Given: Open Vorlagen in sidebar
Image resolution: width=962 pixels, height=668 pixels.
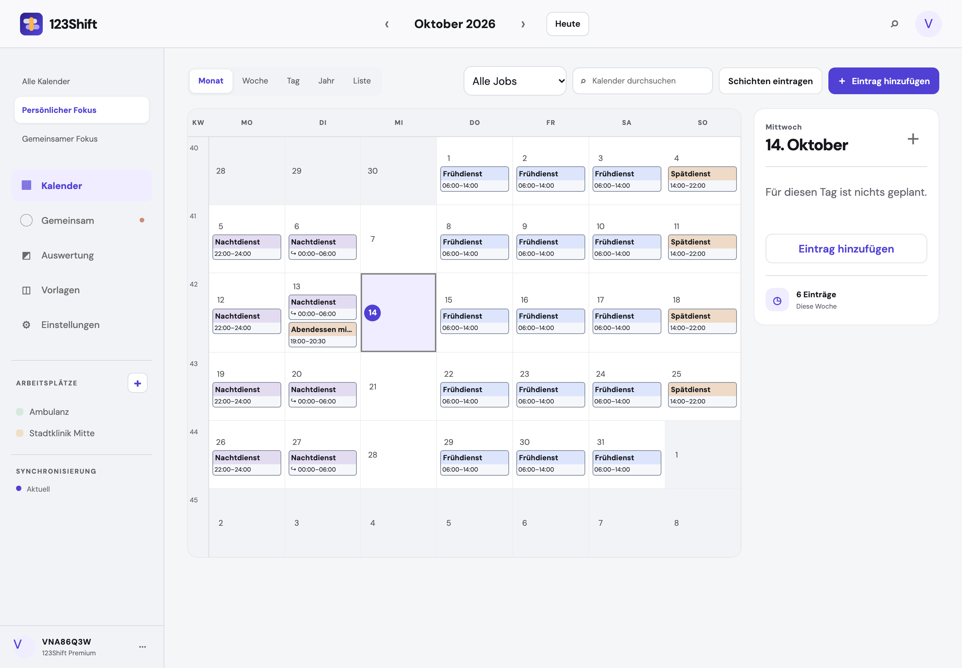Looking at the screenshot, I should point(82,290).
